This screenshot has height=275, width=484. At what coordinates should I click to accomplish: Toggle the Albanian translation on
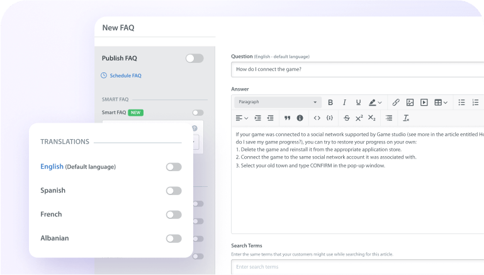tap(174, 239)
